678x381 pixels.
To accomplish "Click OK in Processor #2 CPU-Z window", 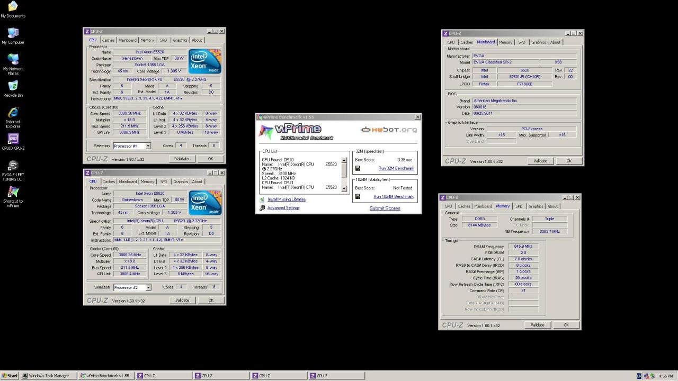I will [x=211, y=300].
